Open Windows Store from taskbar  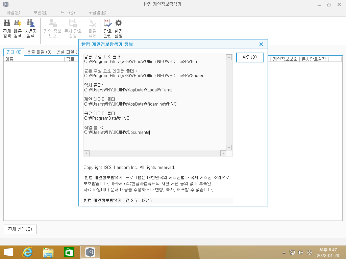pos(69,252)
